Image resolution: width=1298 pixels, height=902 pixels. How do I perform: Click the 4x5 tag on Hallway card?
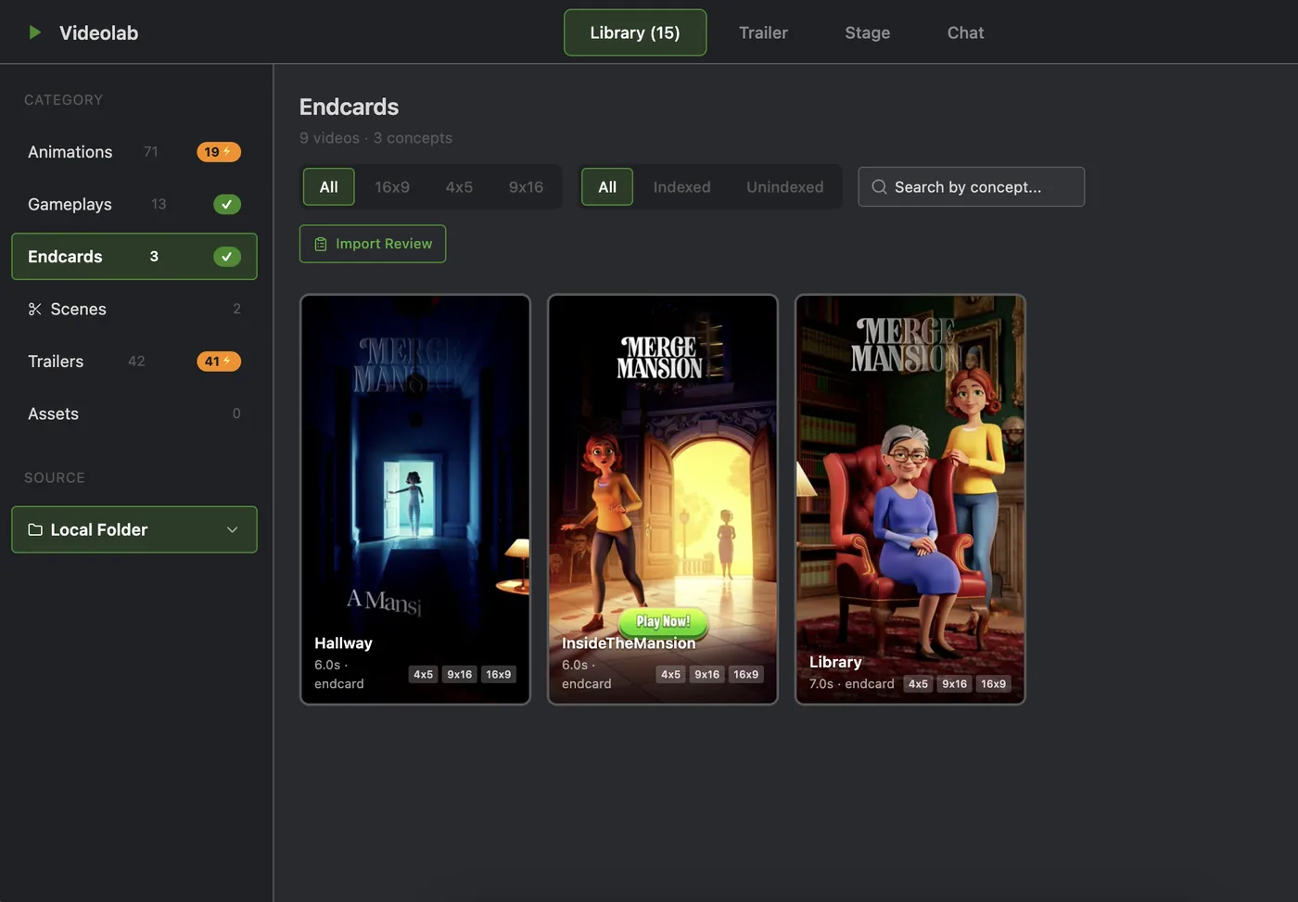click(423, 675)
